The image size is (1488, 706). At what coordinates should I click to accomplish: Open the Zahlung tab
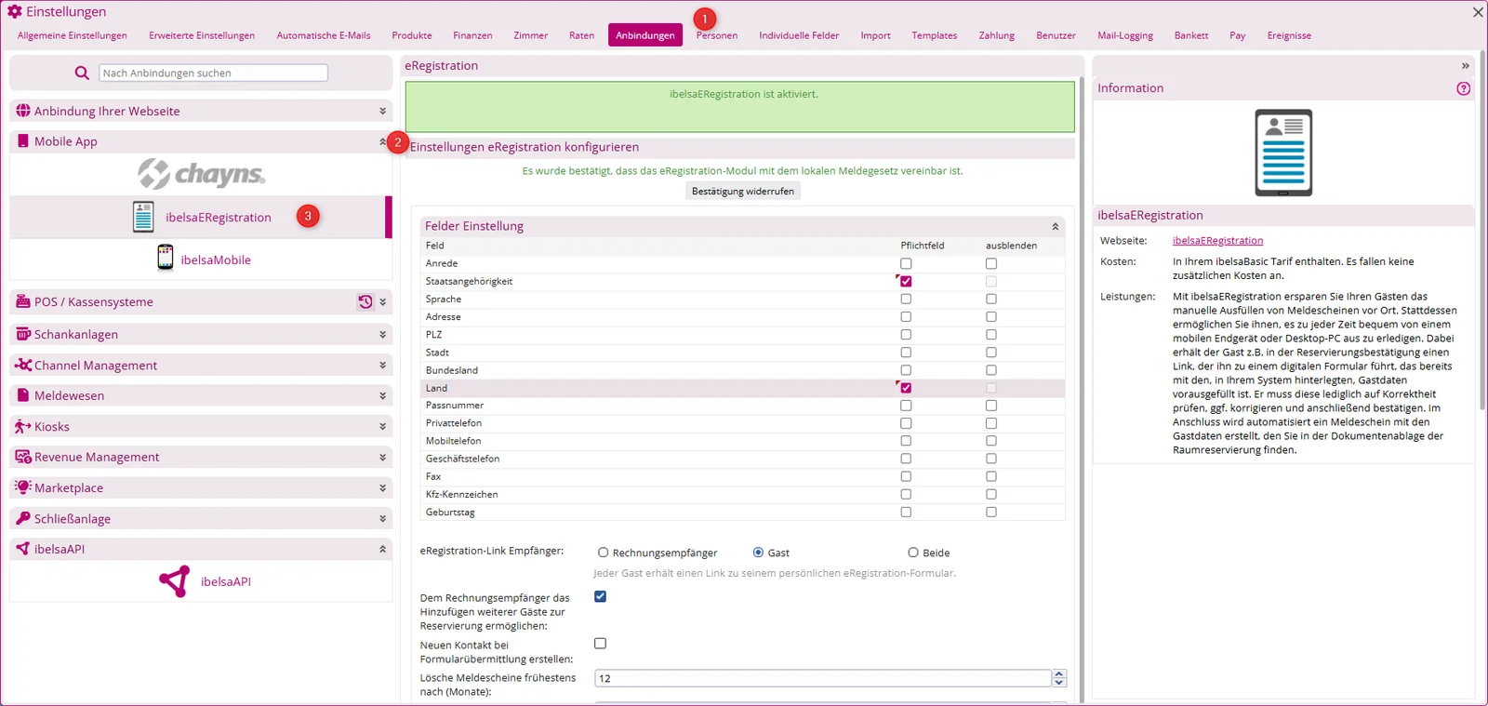[997, 35]
